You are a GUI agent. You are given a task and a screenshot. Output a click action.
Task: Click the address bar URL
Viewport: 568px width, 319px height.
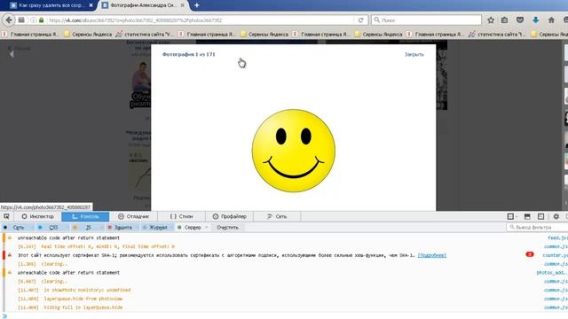click(201, 20)
